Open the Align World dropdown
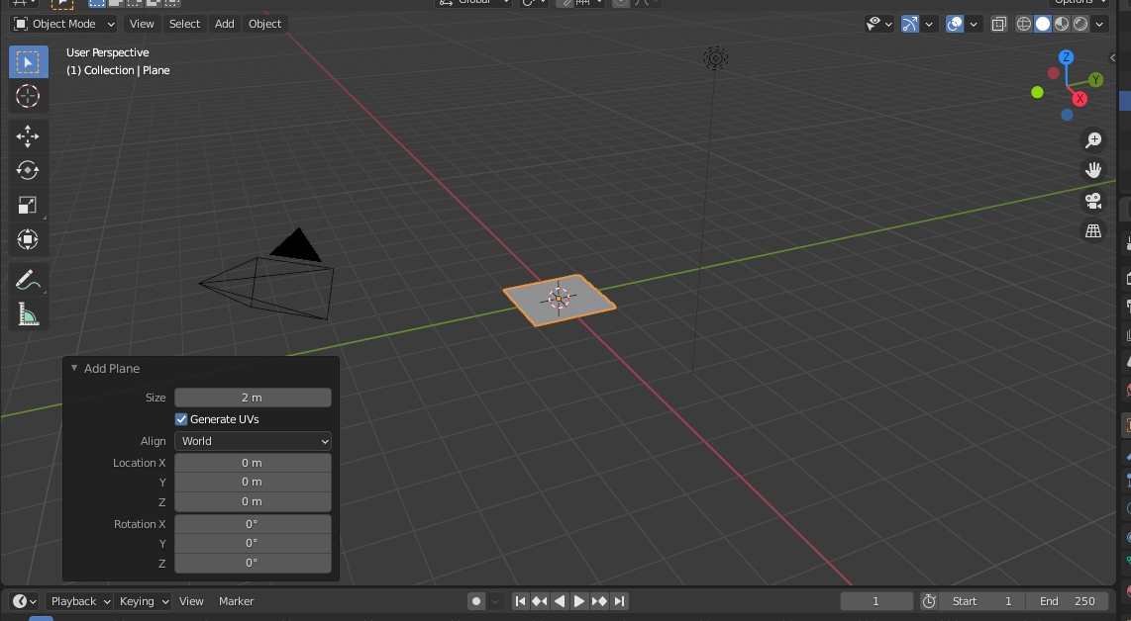Image resolution: width=1131 pixels, height=621 pixels. (254, 441)
